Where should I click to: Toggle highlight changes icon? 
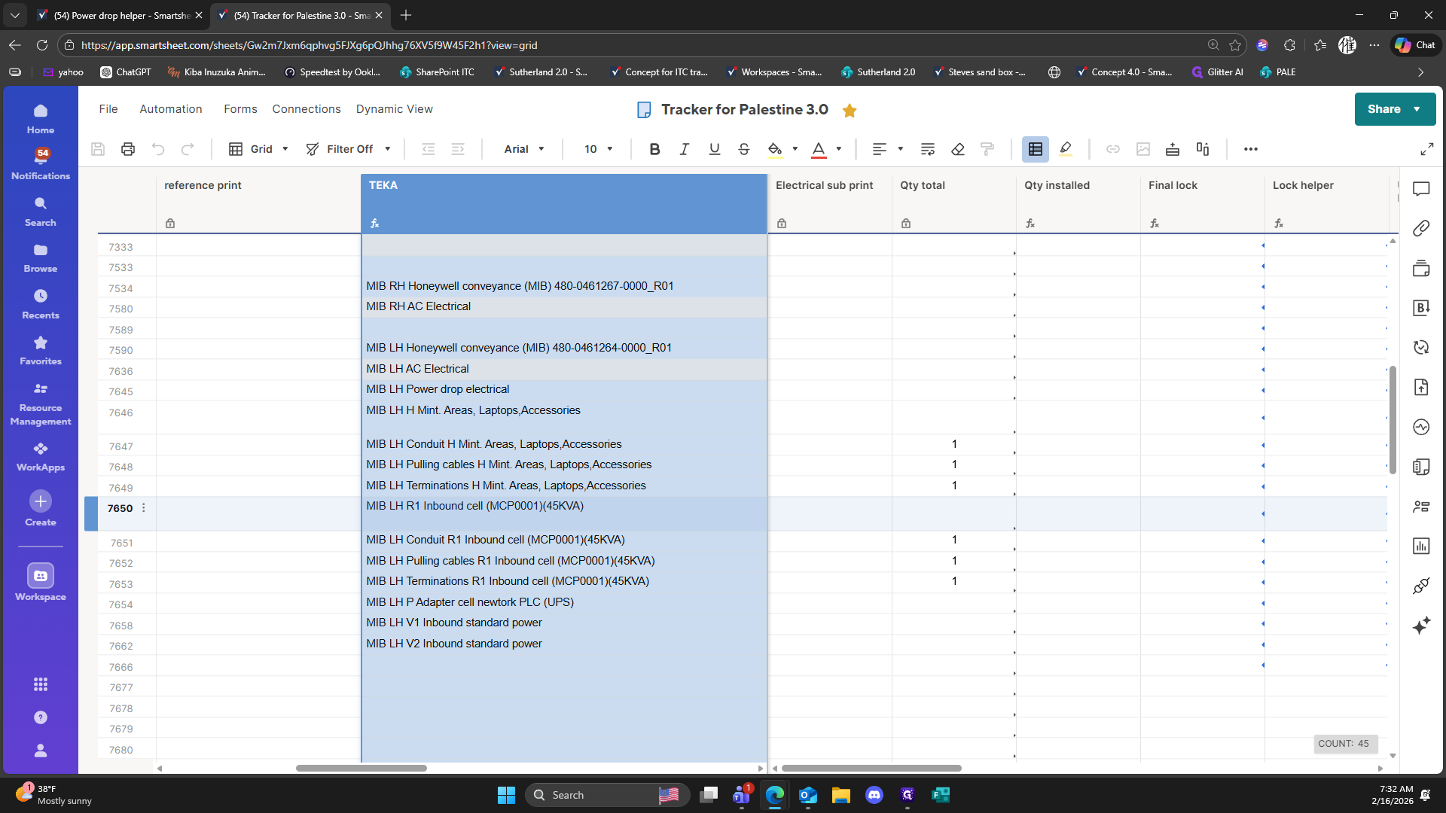point(1066,149)
